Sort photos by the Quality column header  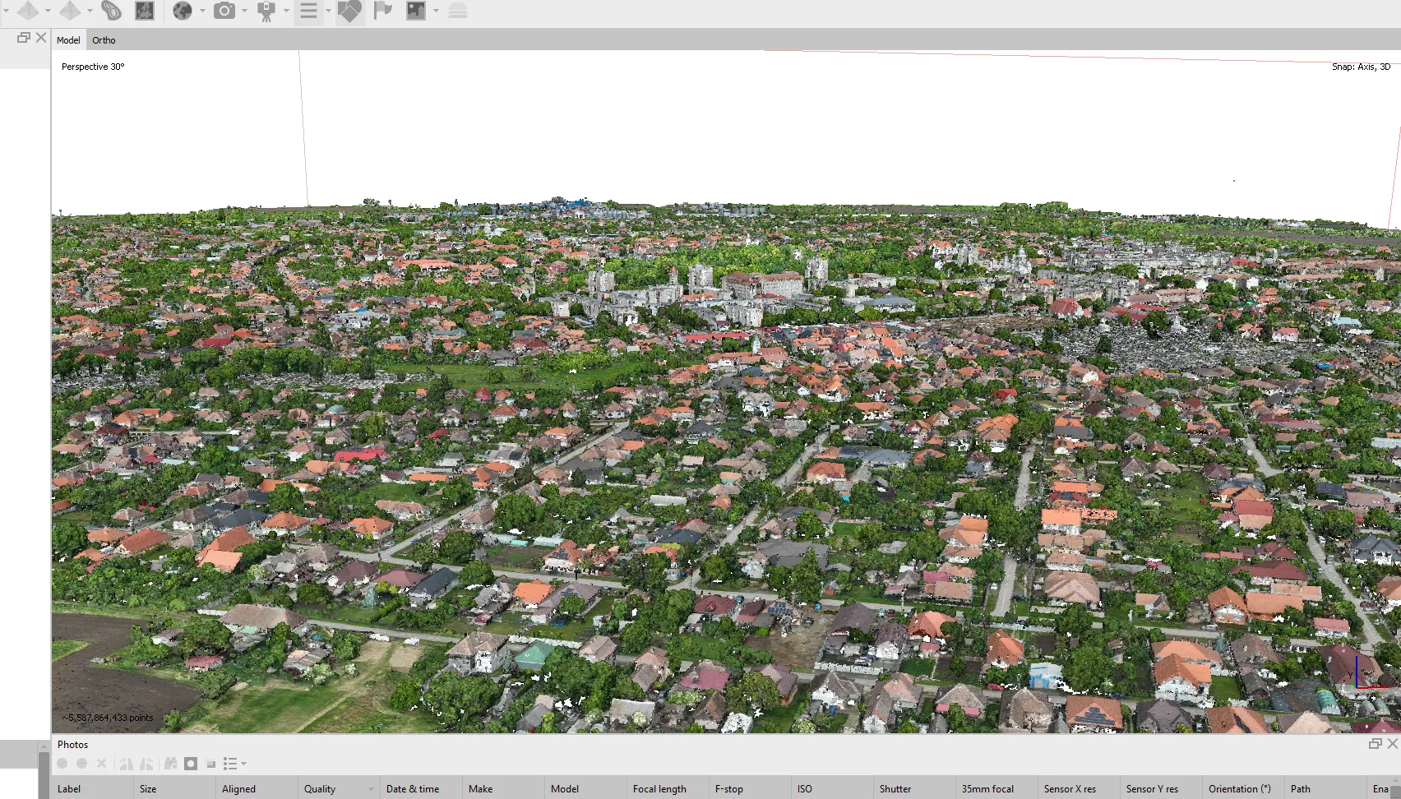320,788
